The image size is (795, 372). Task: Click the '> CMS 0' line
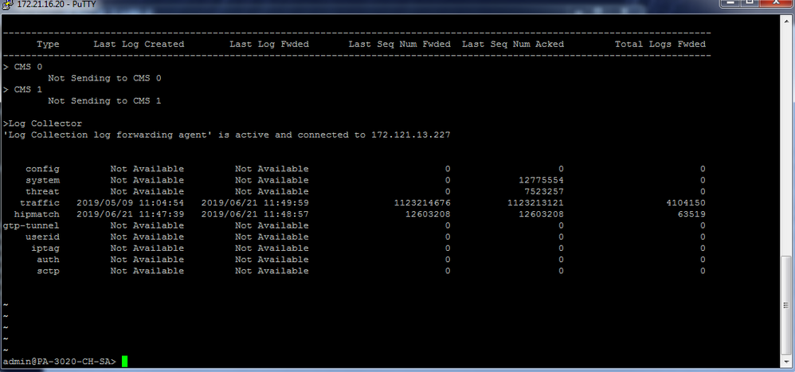22,67
